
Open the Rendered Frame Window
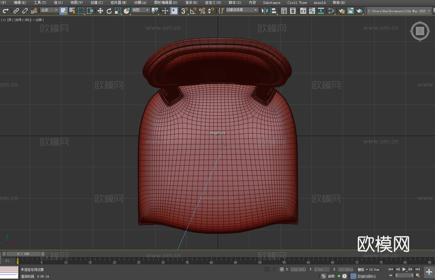pos(351,11)
